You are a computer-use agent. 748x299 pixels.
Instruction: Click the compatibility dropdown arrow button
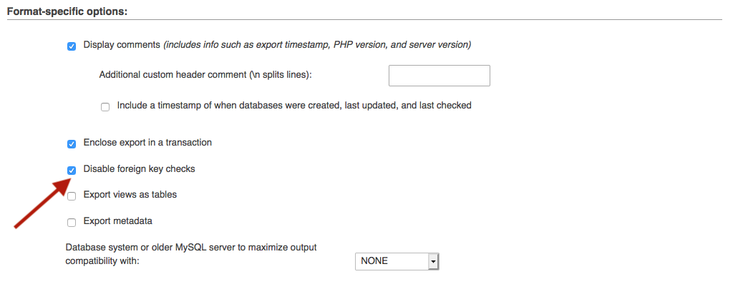pos(432,261)
